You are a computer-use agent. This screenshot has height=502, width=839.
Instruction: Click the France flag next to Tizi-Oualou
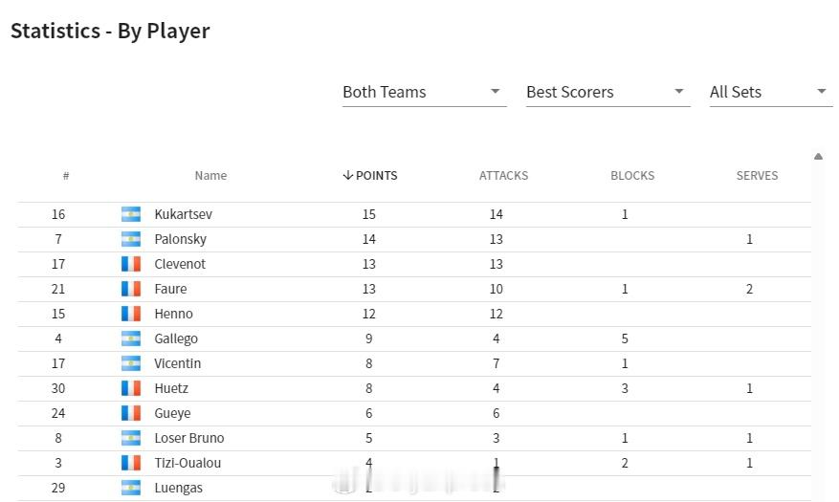coord(131,463)
